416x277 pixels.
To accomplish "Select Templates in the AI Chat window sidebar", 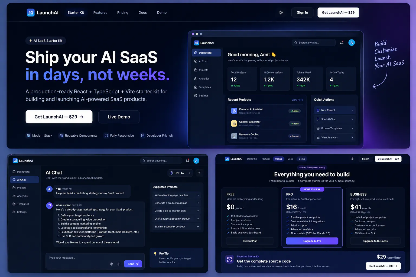I will coord(25,204).
